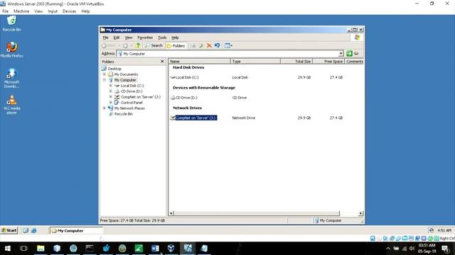Screen dimensions: 455x255
Task: Open VirtualBox Machine menu
Action: coord(21,11)
